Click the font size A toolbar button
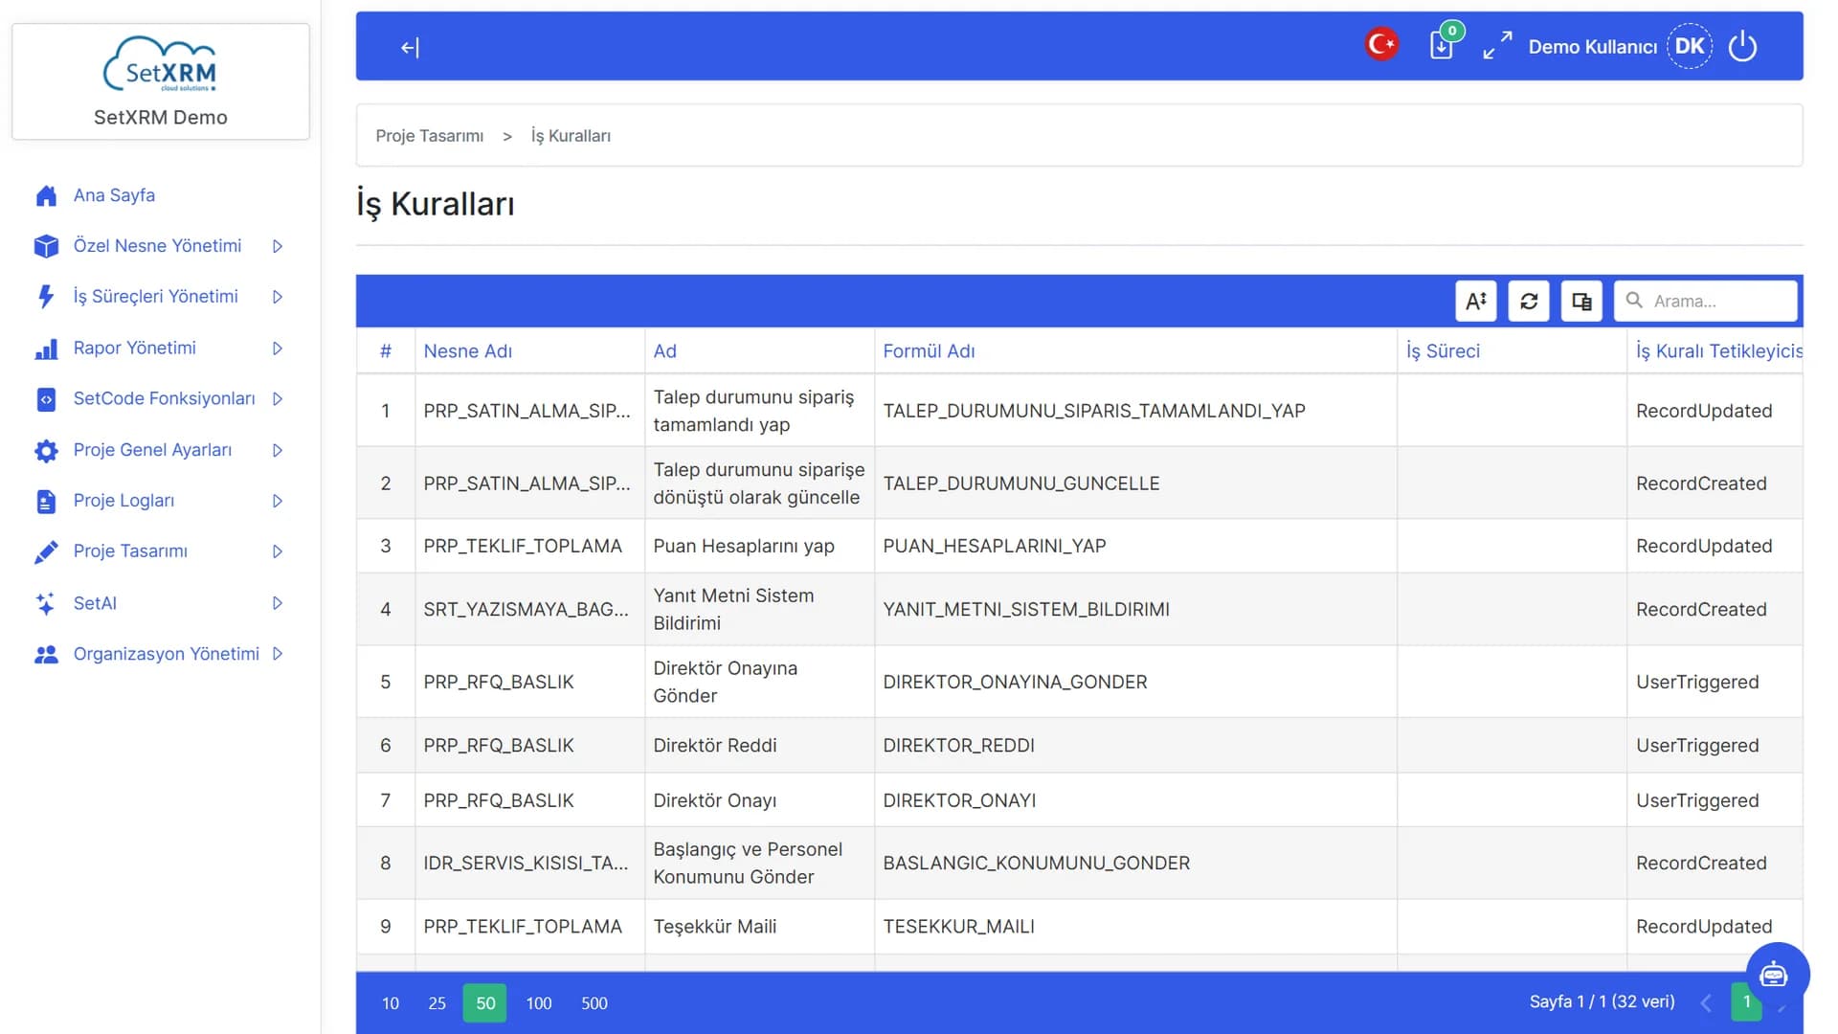The image size is (1838, 1034). point(1475,301)
